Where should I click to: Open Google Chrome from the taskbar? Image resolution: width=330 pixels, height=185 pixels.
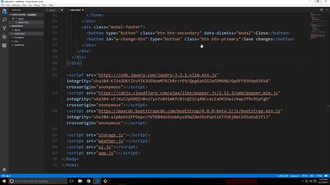[x=88, y=181]
